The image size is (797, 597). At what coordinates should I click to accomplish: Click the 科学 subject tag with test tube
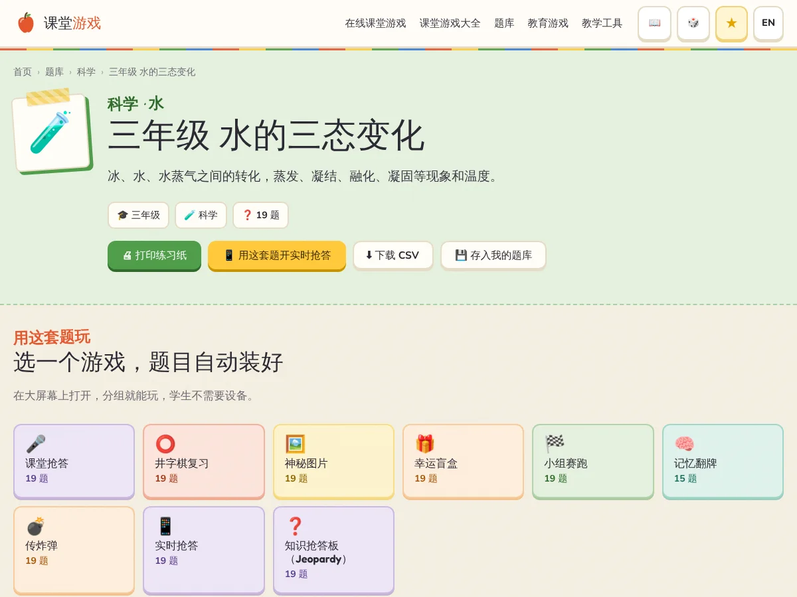pyautogui.click(x=201, y=215)
